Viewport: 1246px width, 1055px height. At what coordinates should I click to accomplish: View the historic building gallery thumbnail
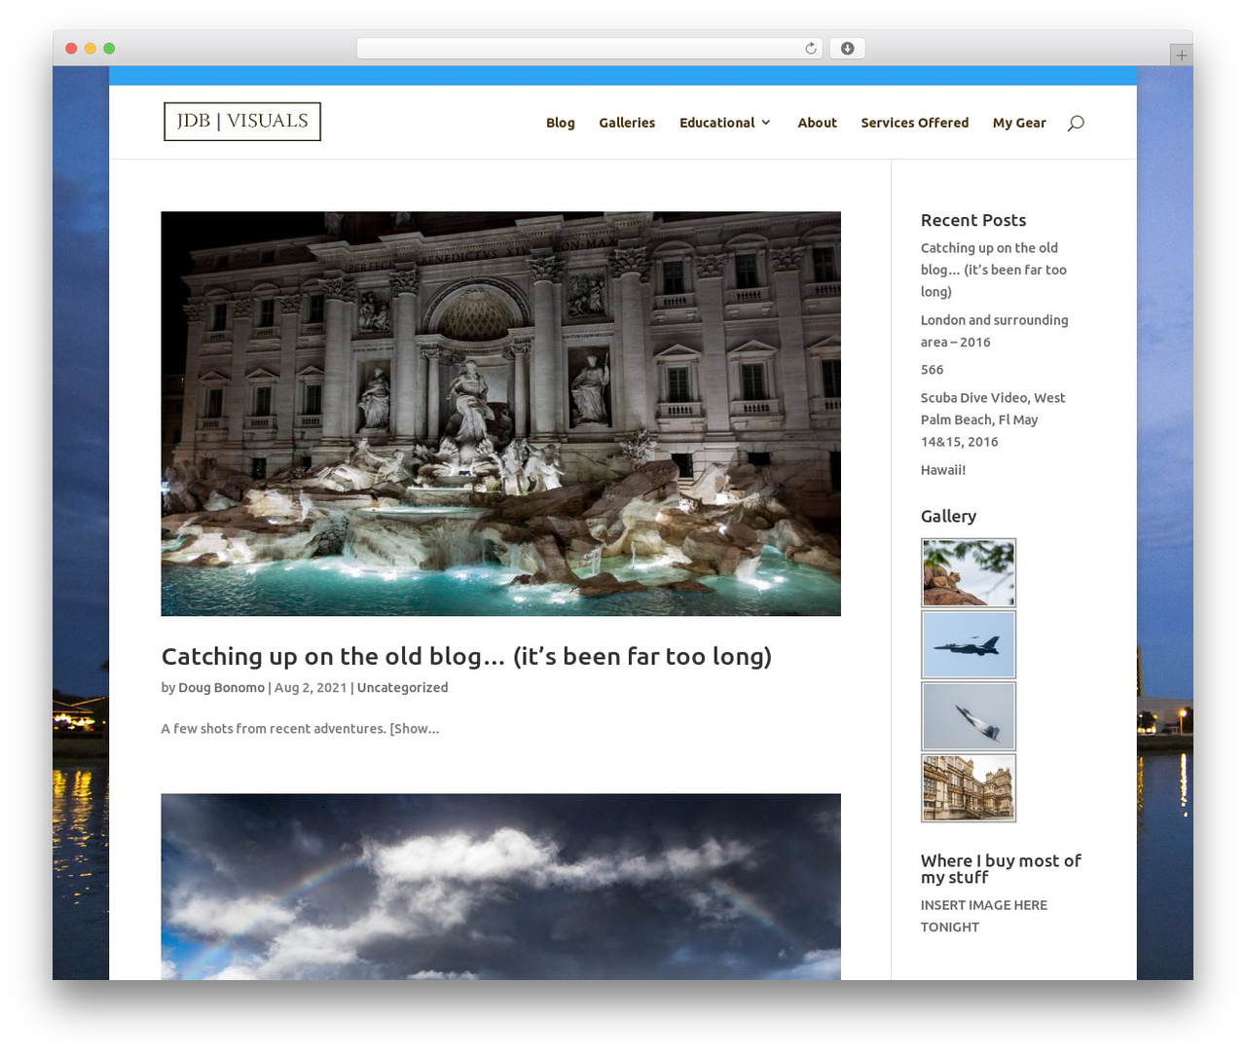[x=969, y=788]
